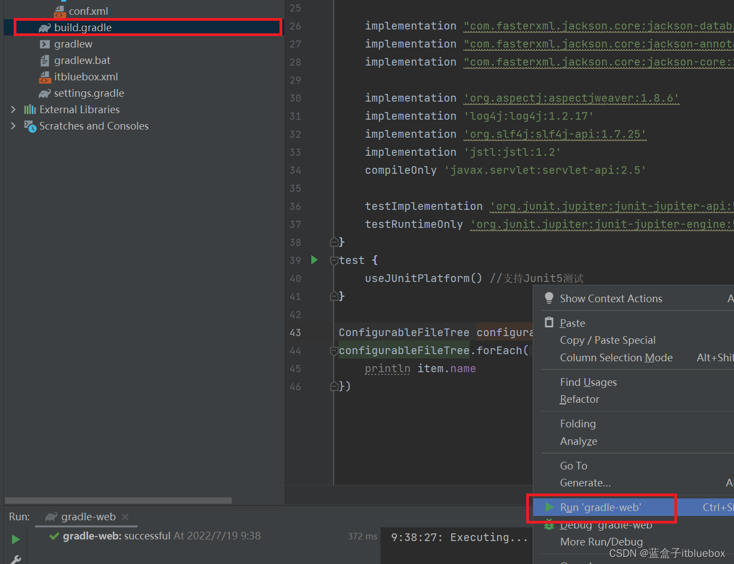Image resolution: width=734 pixels, height=564 pixels.
Task: Click the build.gradle elephant file icon
Action: [44, 28]
